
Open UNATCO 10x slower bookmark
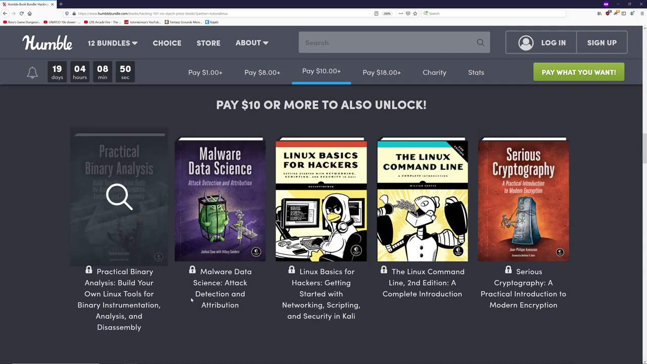point(62,22)
